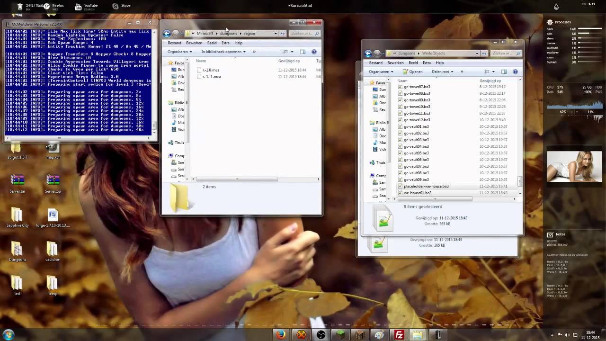Viewport: 606px width, 341px height.
Task: Expand Delen met dropdown
Action: click(443, 72)
